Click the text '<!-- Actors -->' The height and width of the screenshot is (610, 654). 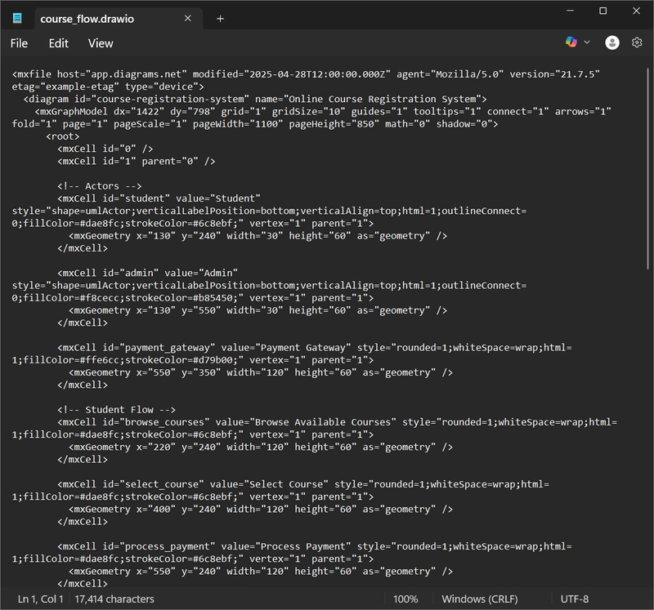pyautogui.click(x=99, y=186)
